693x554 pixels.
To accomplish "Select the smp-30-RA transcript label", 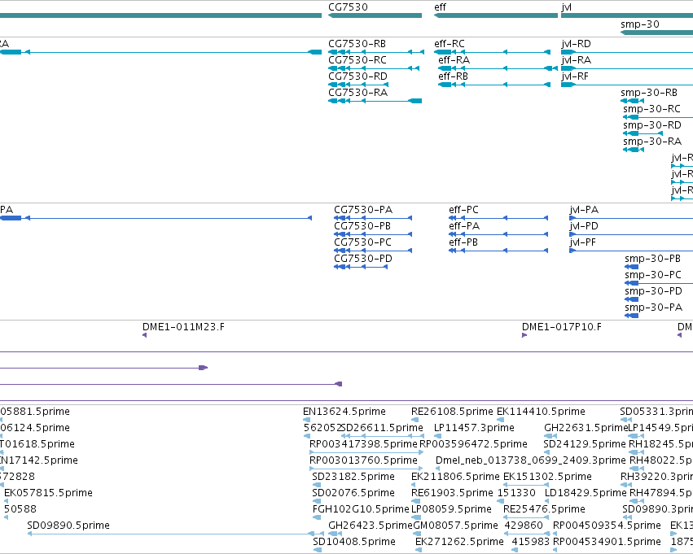I will coord(652,142).
